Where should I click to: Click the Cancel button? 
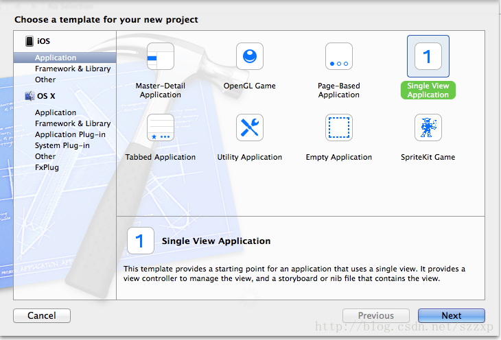pos(42,315)
